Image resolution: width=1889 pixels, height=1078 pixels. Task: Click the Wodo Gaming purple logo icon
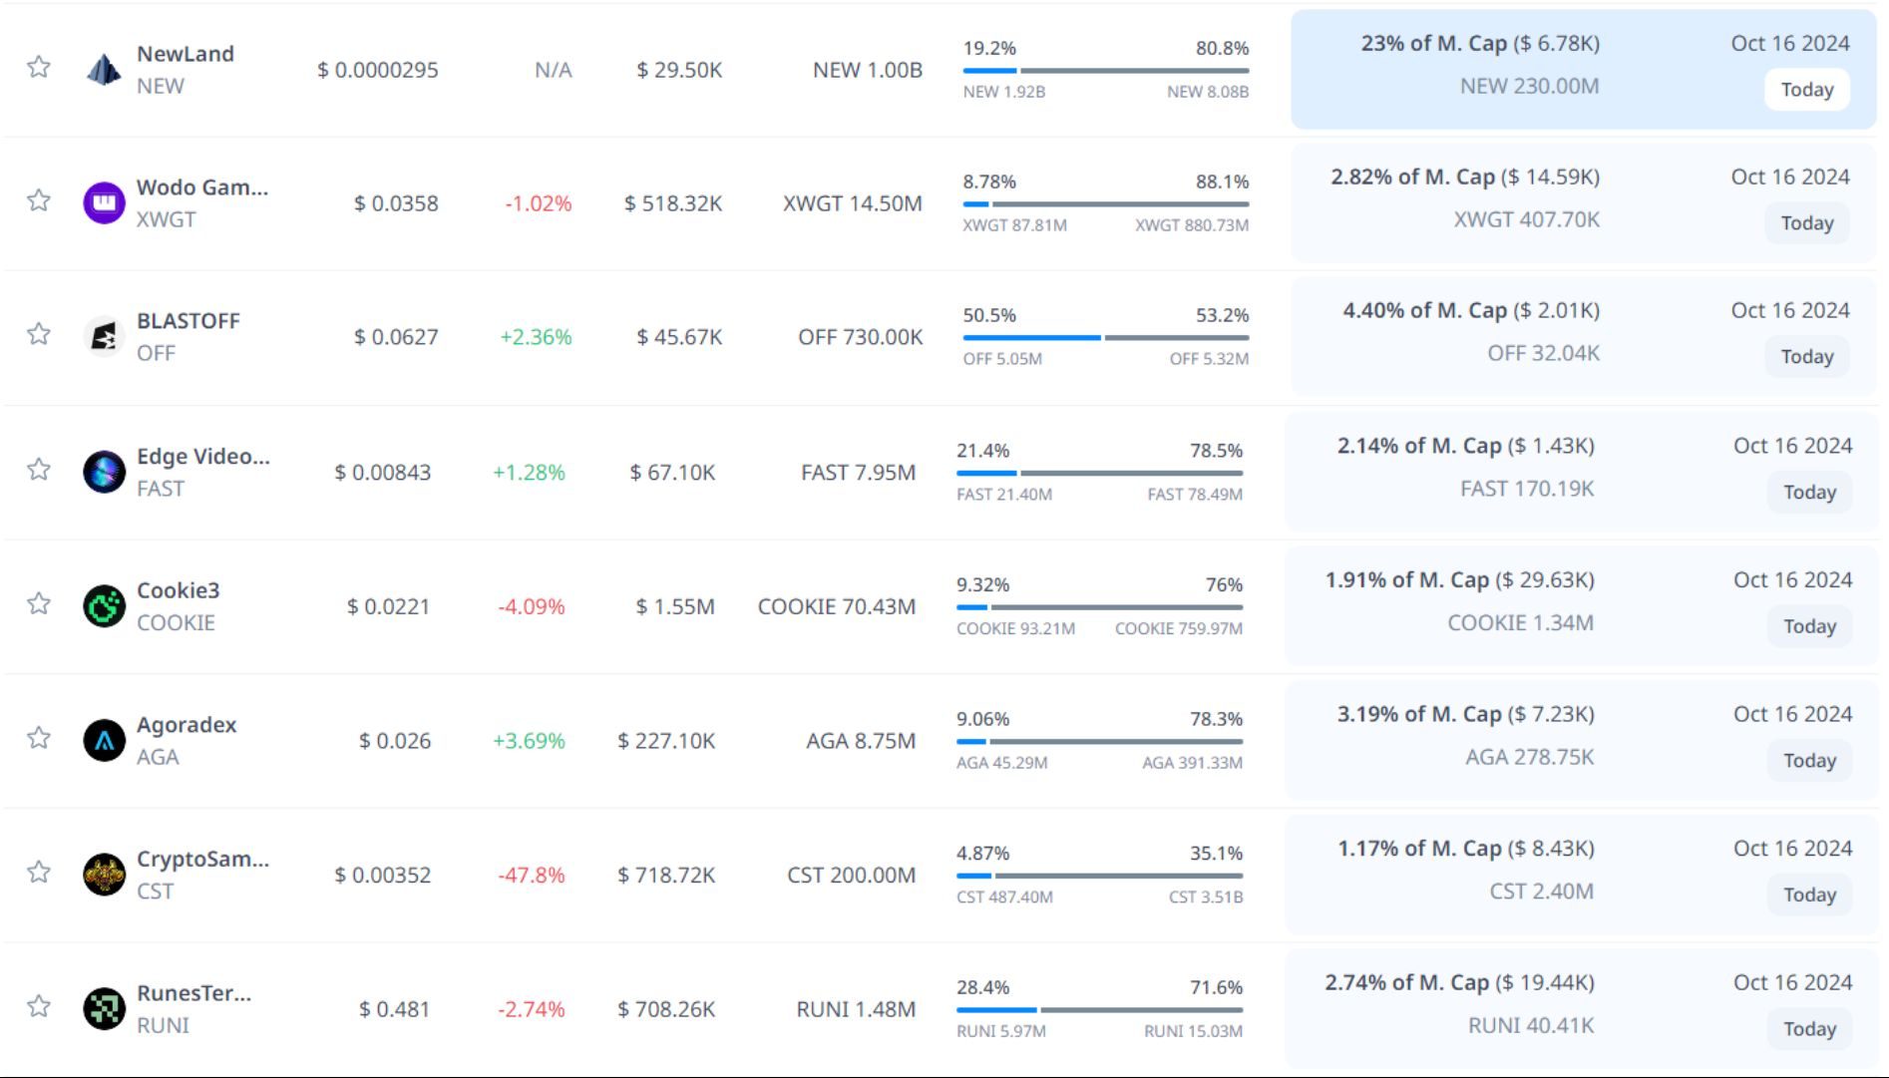click(x=104, y=203)
